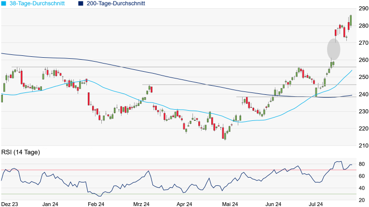Select the "Jan 24" date label

pyautogui.click(x=50, y=204)
